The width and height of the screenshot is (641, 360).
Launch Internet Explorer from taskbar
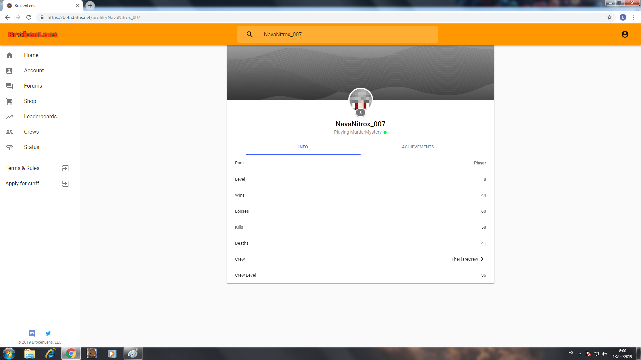click(x=50, y=353)
